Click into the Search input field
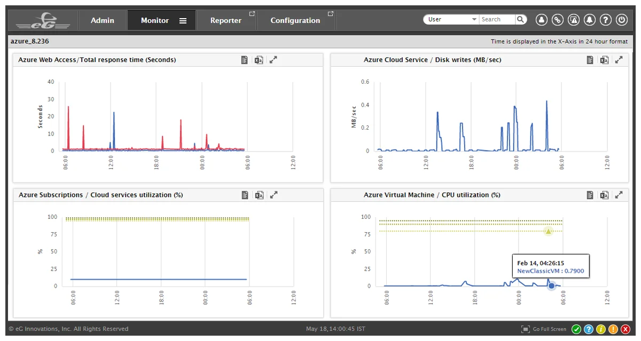The height and width of the screenshot is (341, 641). [x=497, y=19]
